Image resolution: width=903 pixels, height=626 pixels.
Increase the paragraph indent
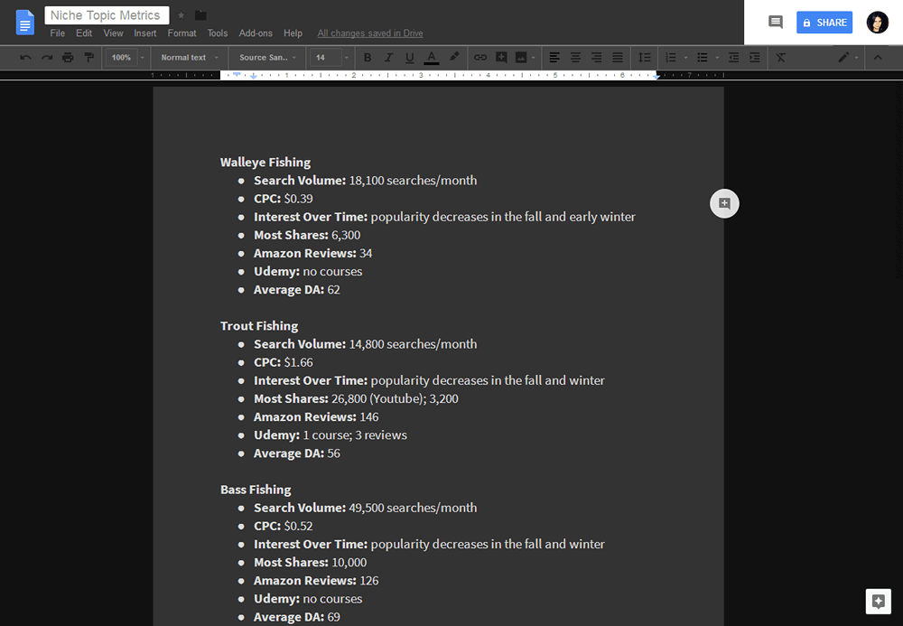tap(754, 58)
